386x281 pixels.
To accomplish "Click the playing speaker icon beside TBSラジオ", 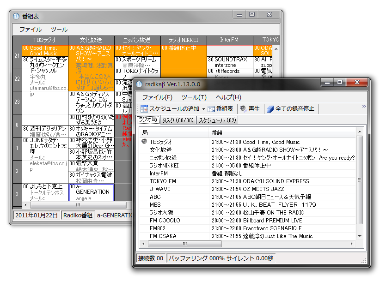I will point(144,142).
